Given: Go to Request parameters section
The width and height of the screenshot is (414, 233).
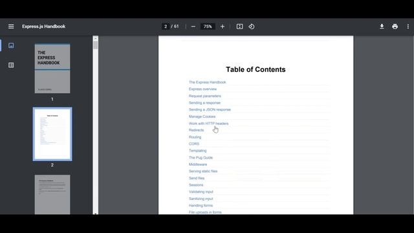Looking at the screenshot, I should 204,96.
